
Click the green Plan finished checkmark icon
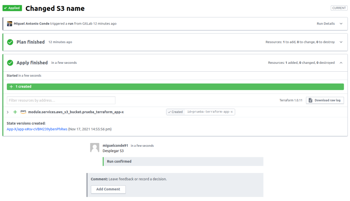click(x=10, y=42)
